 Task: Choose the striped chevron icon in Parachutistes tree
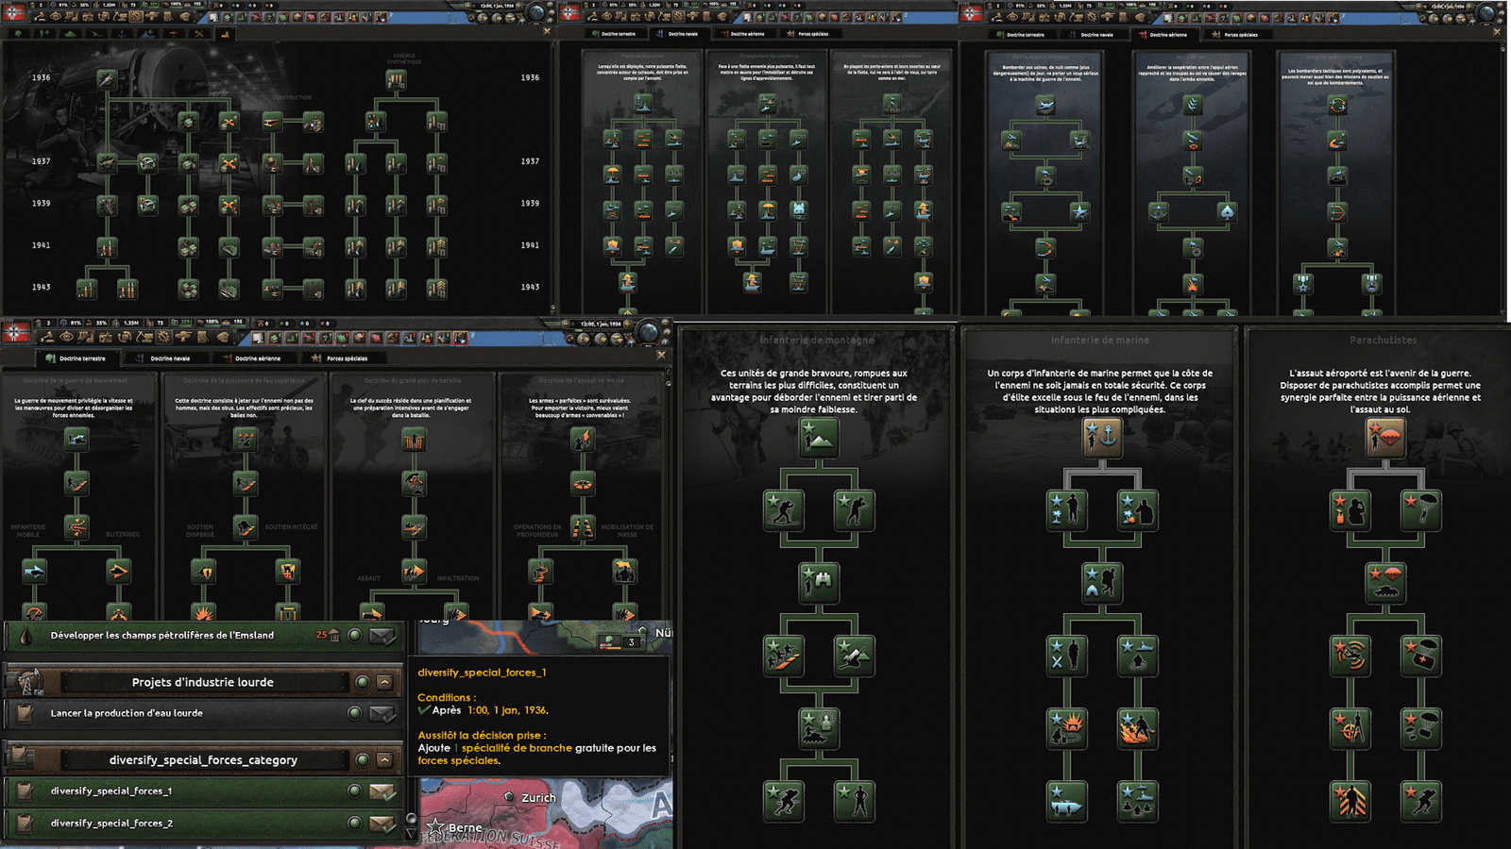click(x=1350, y=800)
